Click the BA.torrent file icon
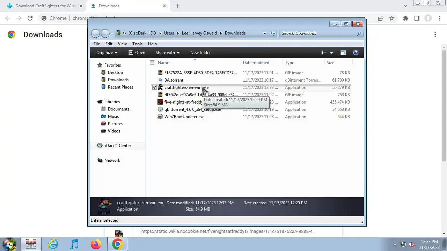This screenshot has width=447, height=251. coord(160,80)
